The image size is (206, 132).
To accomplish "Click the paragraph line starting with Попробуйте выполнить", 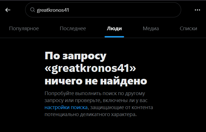I will (95, 93).
